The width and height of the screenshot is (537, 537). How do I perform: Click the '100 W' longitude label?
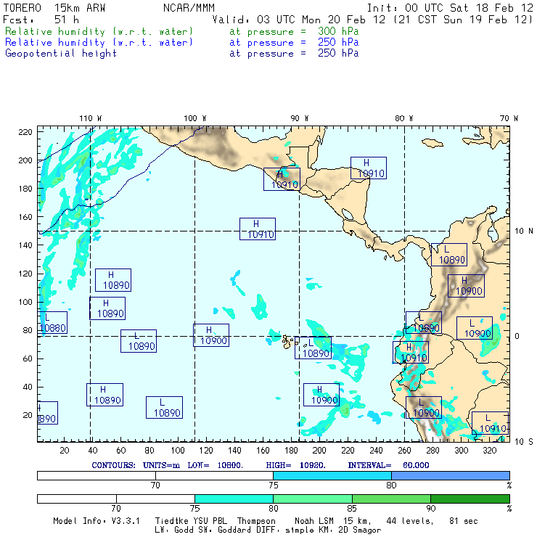195,118
